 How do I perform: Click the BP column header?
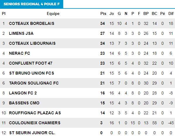click(146, 13)
